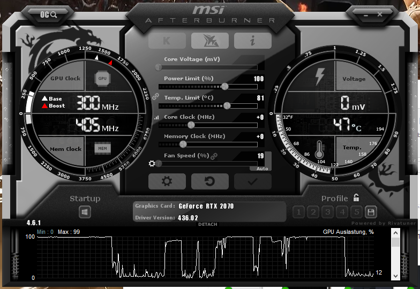Click the fan settings gear icon
Image resolution: width=420 pixels, height=289 pixels.
point(152,164)
